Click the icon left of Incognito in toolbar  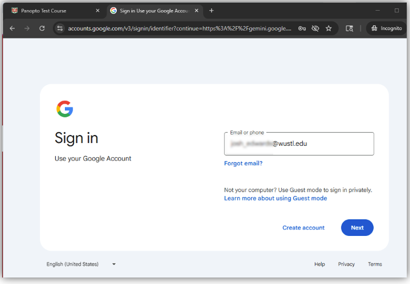[x=349, y=28]
